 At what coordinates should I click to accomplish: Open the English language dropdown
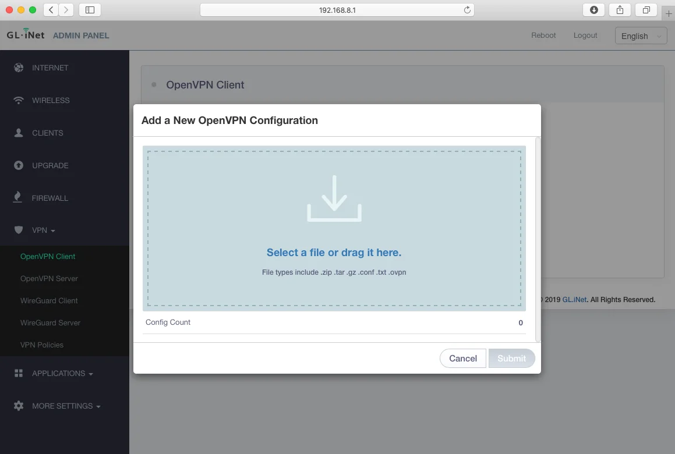[641, 36]
